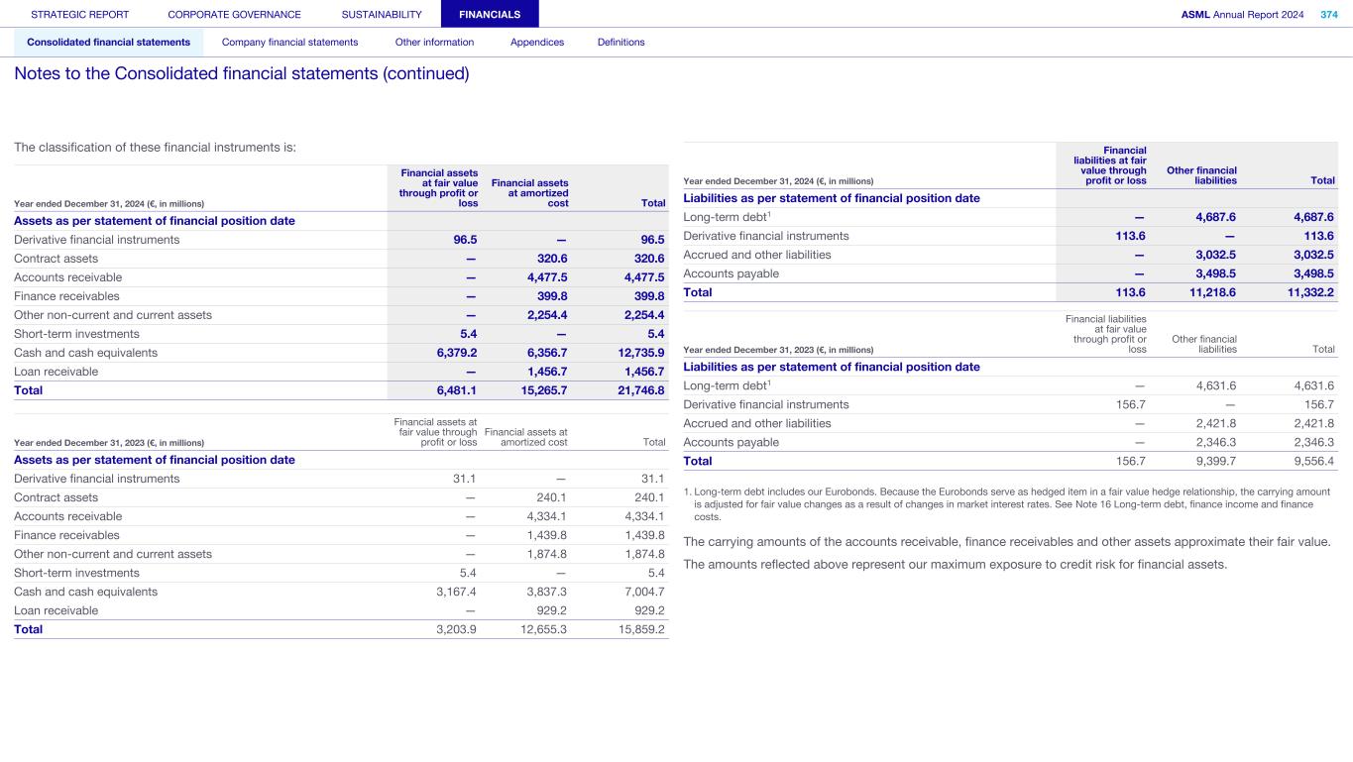Click the notes page heading

pyautogui.click(x=241, y=74)
